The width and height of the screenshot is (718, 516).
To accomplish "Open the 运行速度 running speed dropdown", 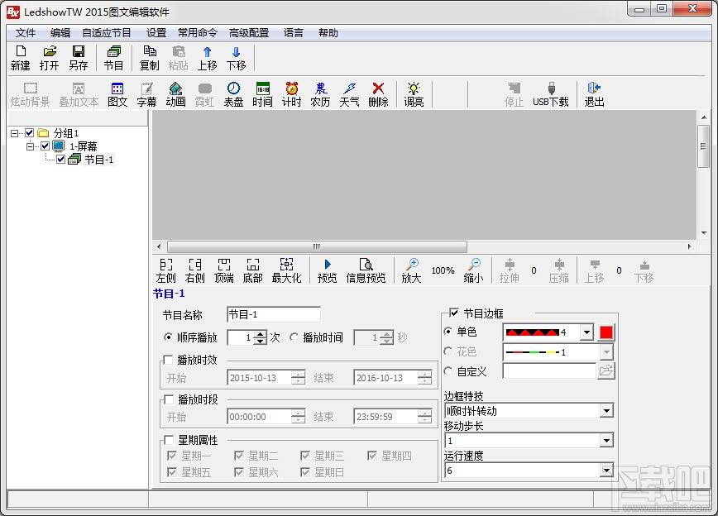I will pyautogui.click(x=607, y=471).
